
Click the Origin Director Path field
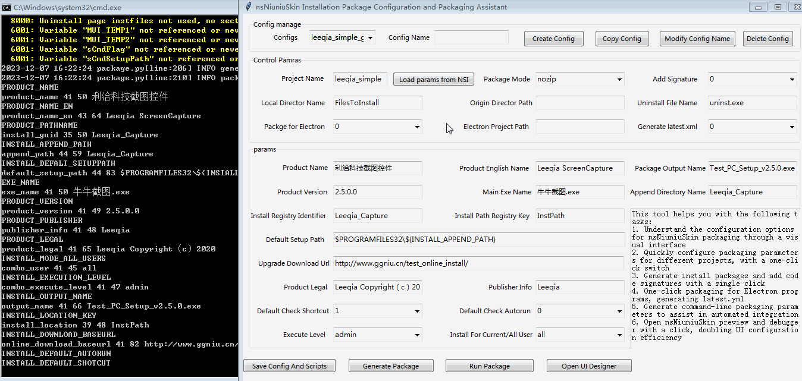(x=580, y=103)
